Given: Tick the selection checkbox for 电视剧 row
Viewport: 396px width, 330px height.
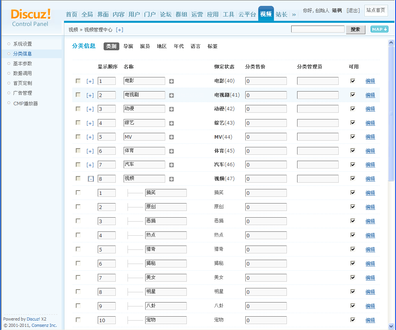Looking at the screenshot, I should pos(78,95).
